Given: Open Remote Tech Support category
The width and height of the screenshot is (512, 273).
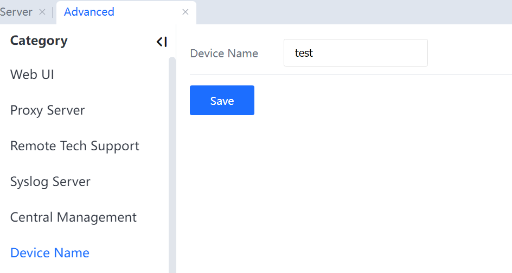Looking at the screenshot, I should pyautogui.click(x=75, y=146).
